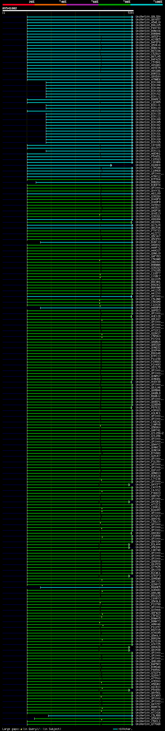Click the shortened alignment bar of UniRef100_A1A6K4
This screenshot has width=165, height=731.
69,165
